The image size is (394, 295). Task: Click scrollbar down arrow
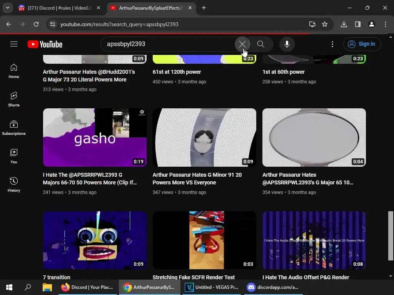(x=391, y=277)
